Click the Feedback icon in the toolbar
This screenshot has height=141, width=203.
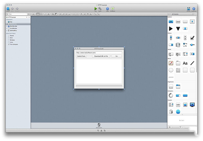[x=113, y=9]
